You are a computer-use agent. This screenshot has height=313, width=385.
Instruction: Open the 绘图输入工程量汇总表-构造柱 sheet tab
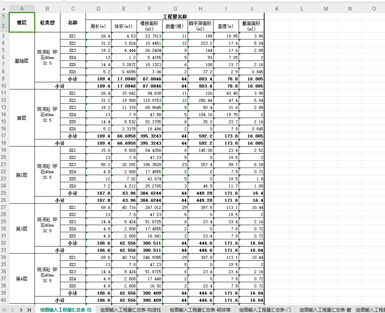pos(131,310)
